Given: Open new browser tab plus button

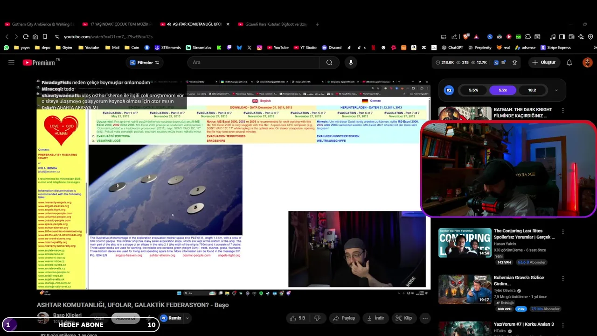Looking at the screenshot, I should click(317, 24).
